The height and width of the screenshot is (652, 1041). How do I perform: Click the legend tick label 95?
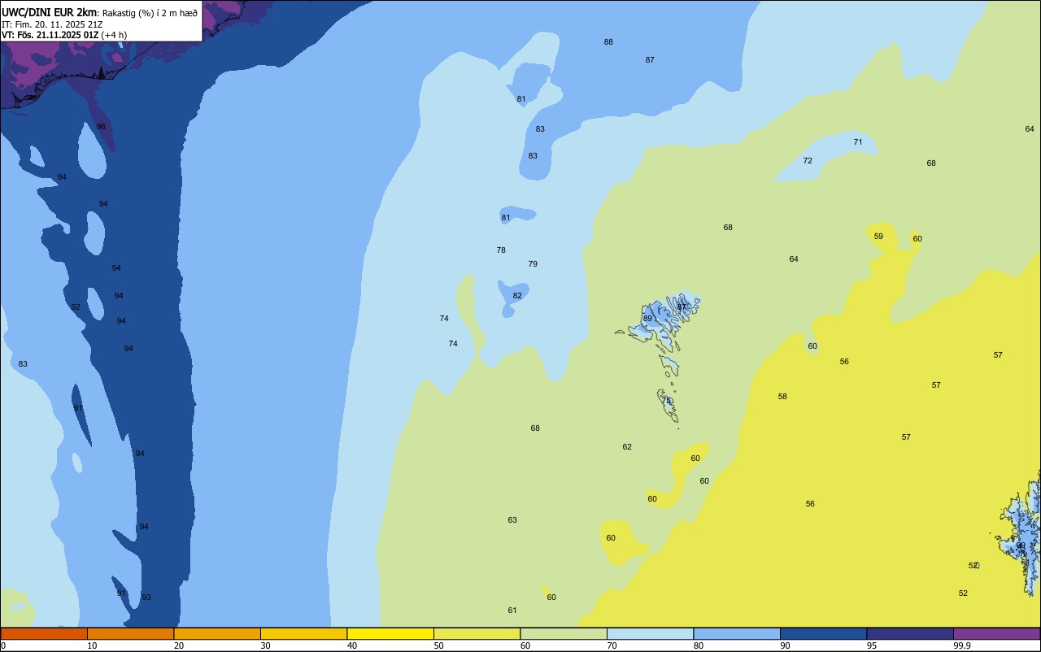(872, 645)
